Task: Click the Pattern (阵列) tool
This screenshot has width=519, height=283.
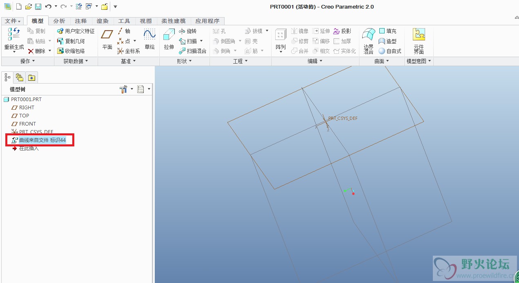Action: [281, 40]
